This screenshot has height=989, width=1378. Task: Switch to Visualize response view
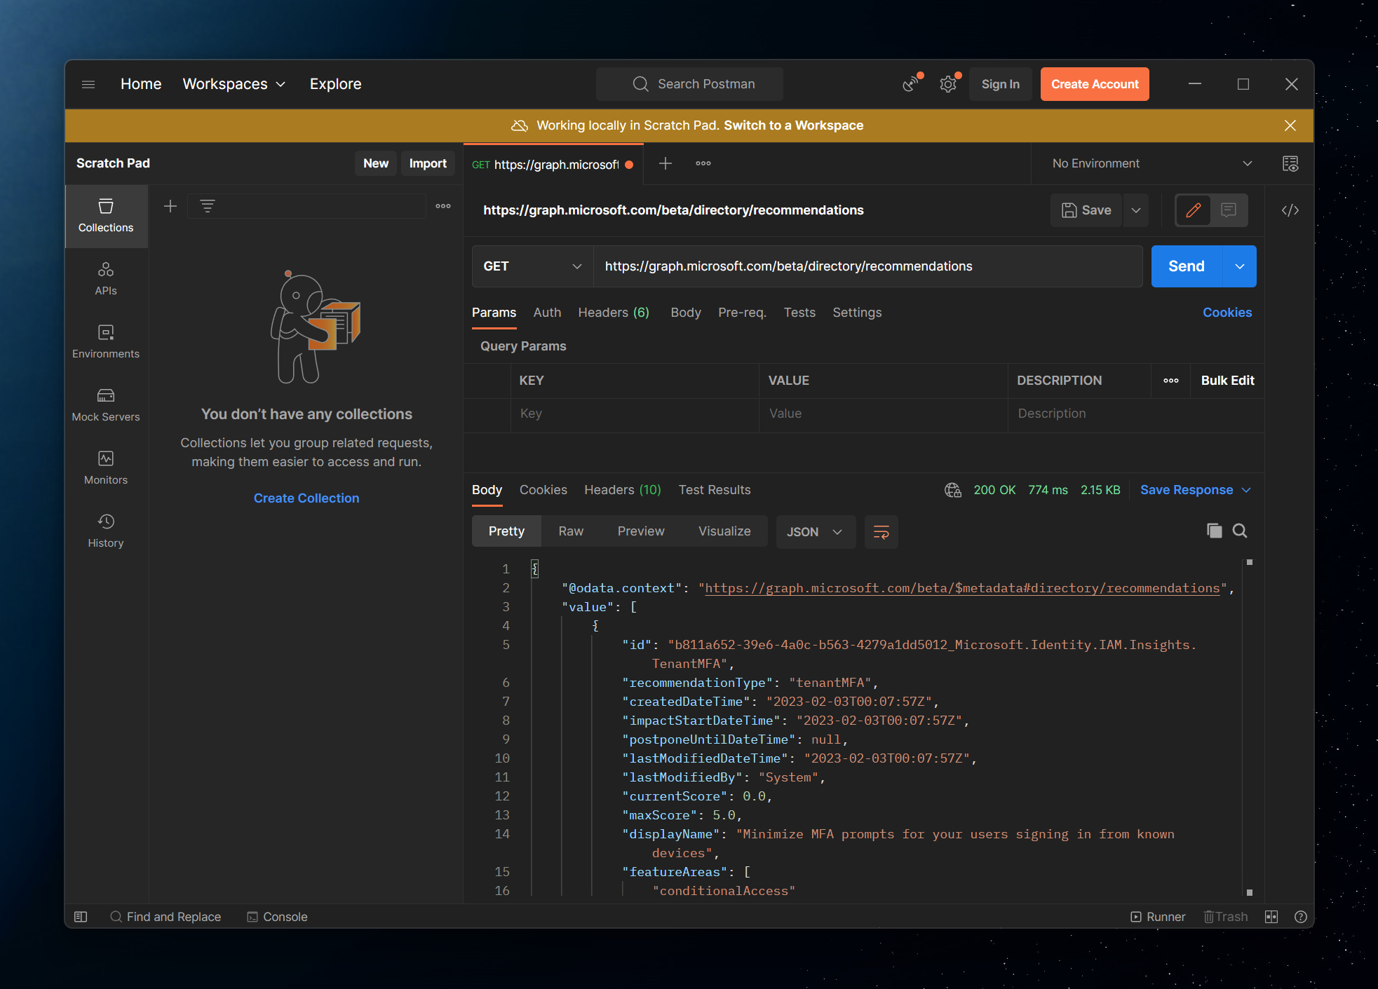pos(724,531)
